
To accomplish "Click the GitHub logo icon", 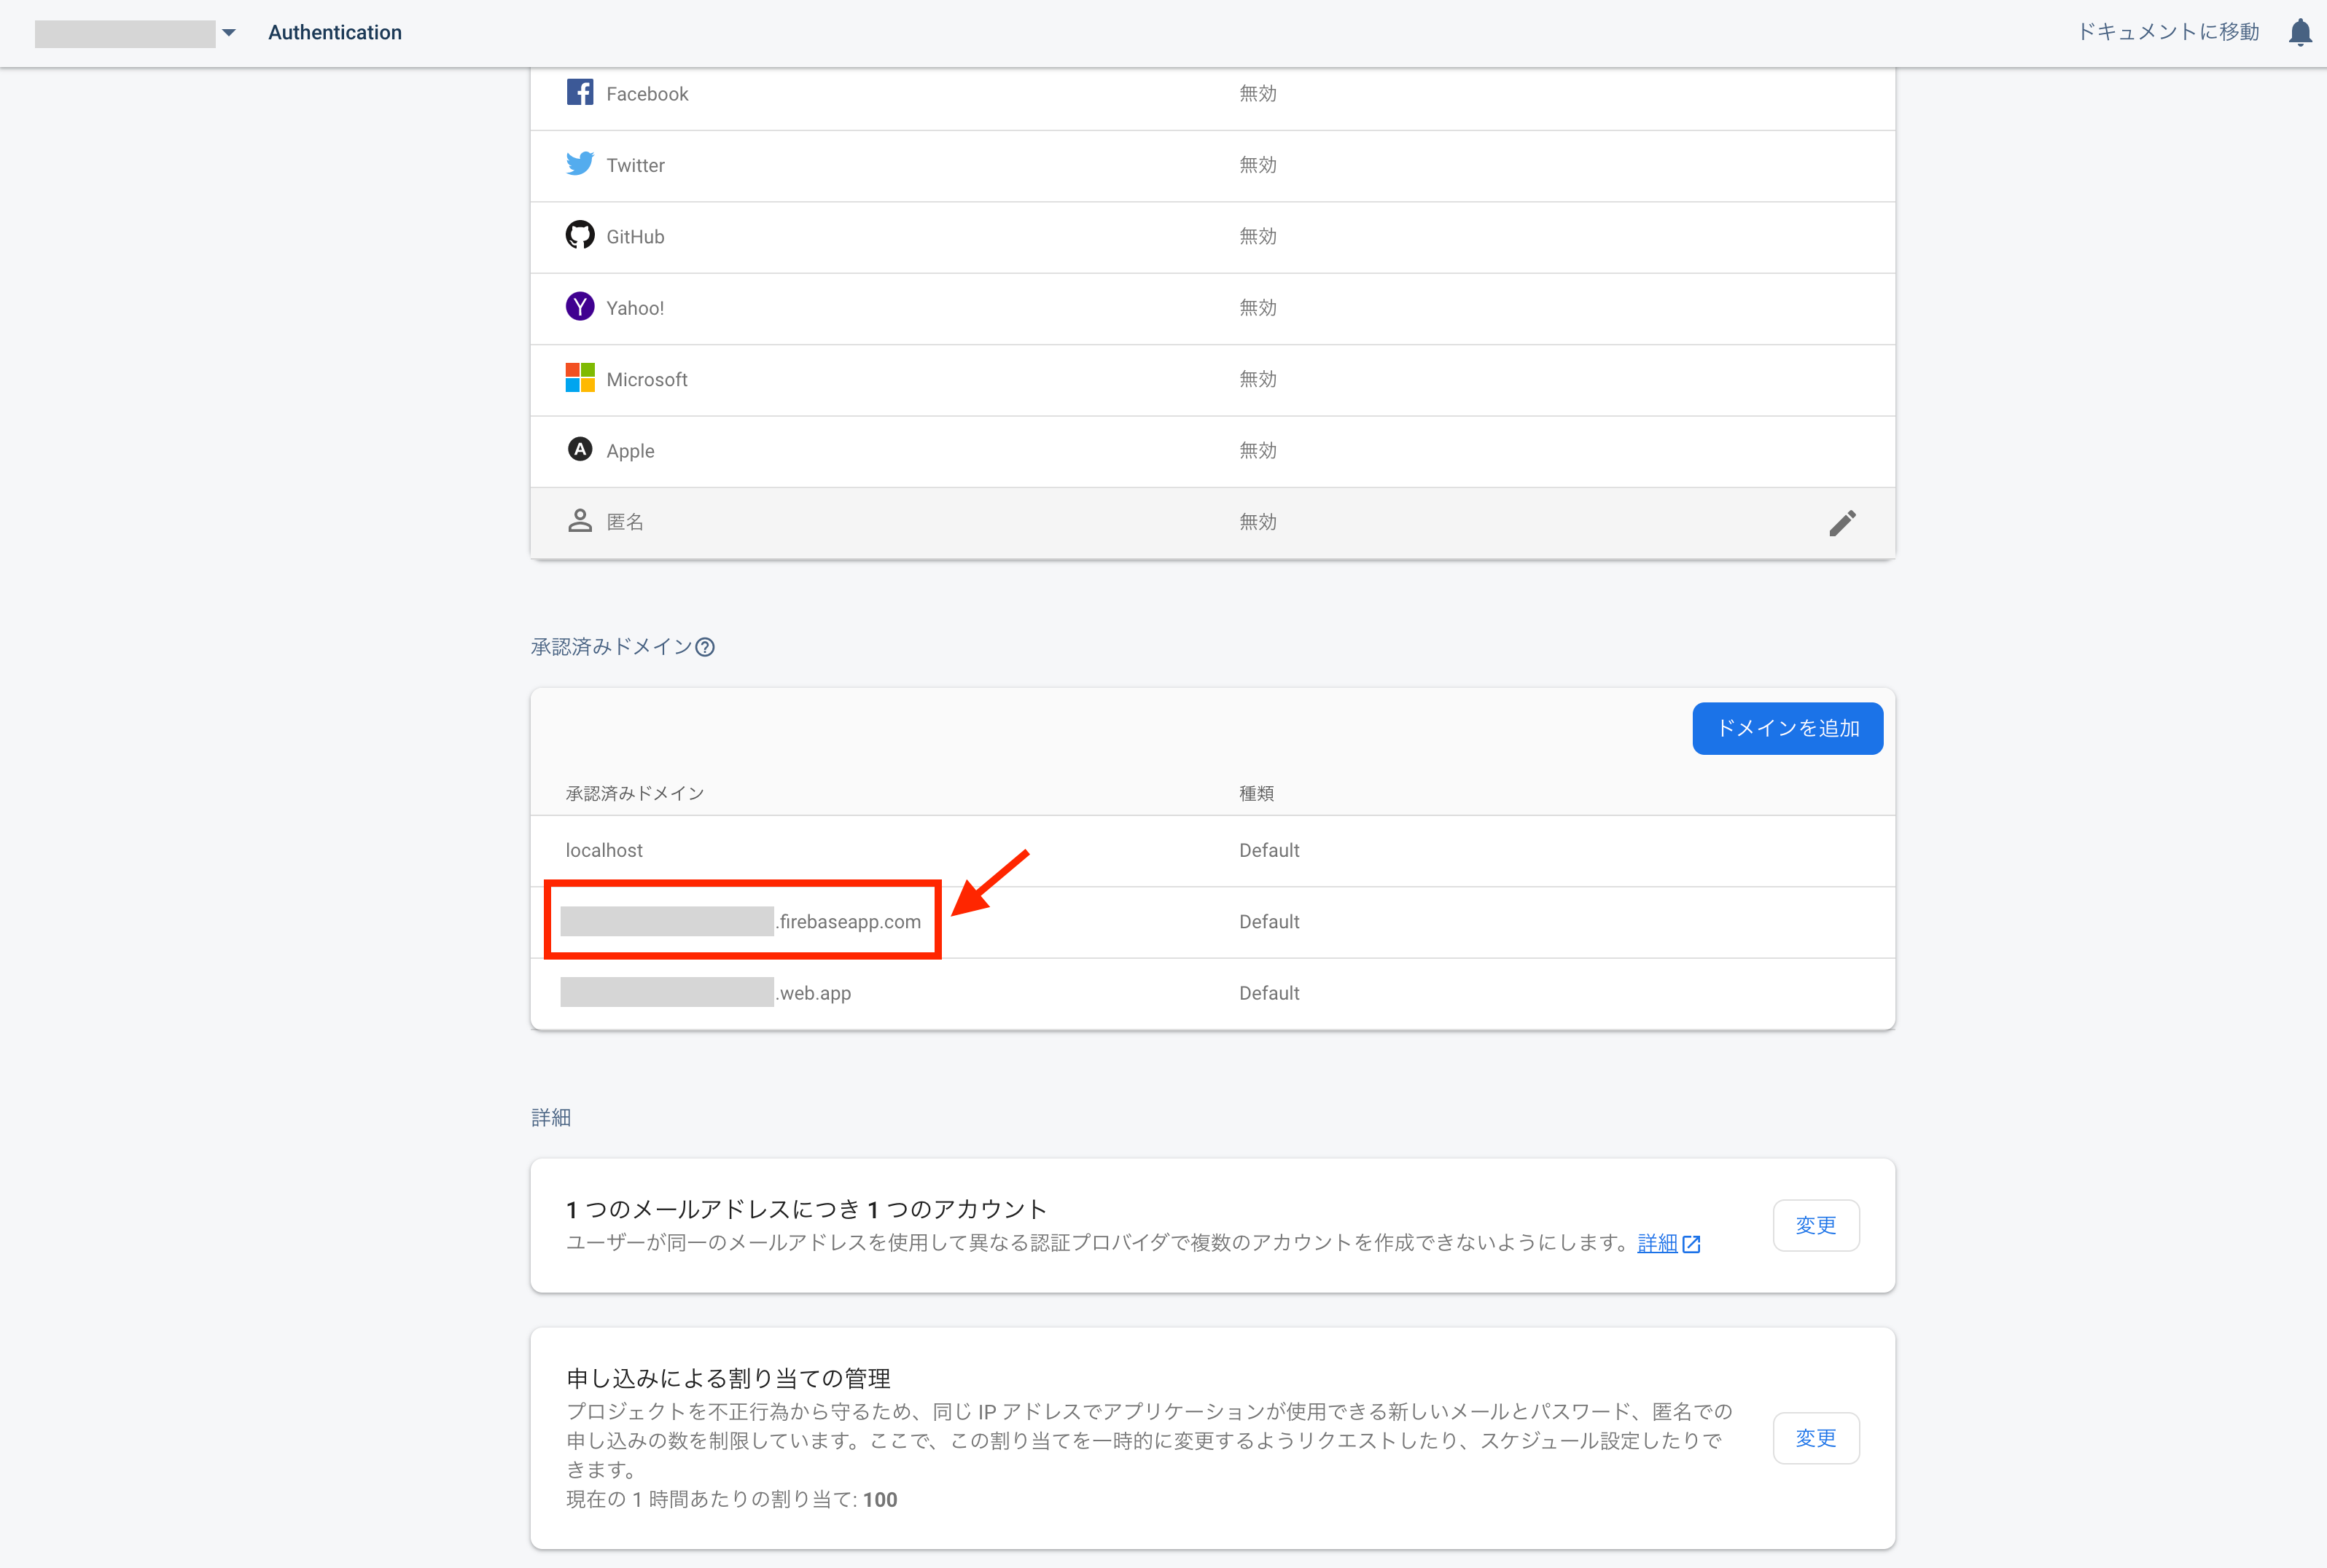I will pyautogui.click(x=580, y=236).
